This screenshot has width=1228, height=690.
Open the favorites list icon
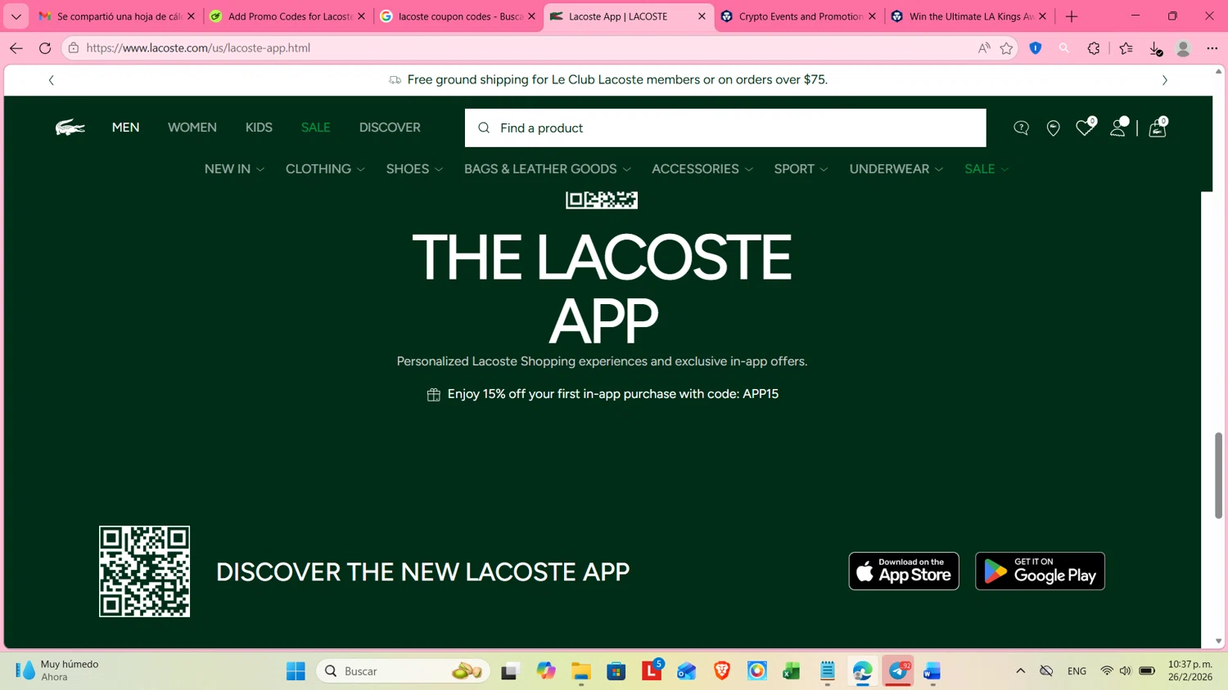[x=1126, y=48]
